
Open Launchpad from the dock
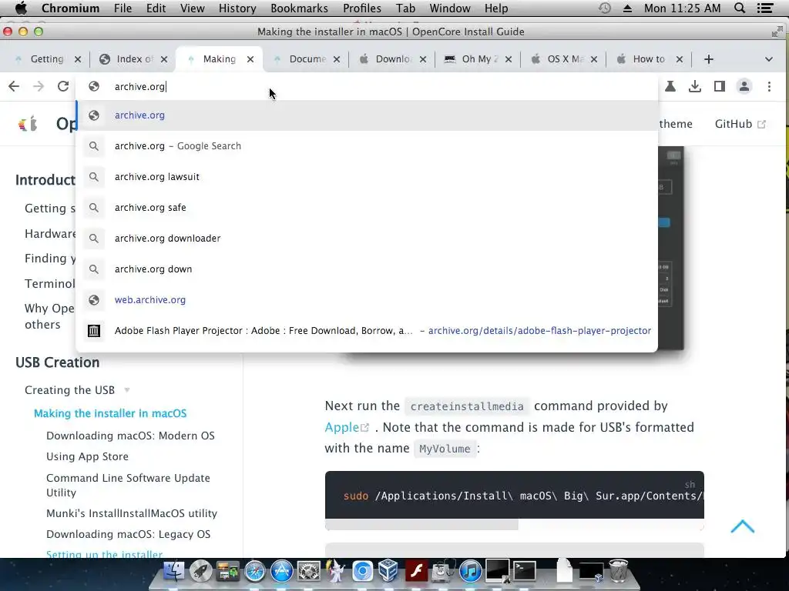(x=201, y=572)
